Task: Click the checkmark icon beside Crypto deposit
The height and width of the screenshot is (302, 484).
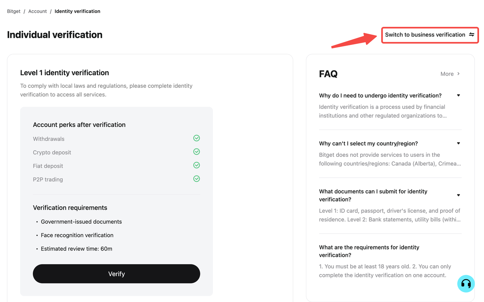Action: (196, 152)
